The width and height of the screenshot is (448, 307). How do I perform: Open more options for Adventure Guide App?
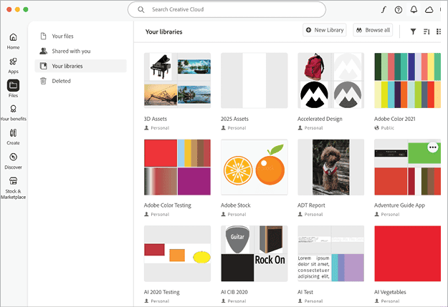[x=432, y=147]
